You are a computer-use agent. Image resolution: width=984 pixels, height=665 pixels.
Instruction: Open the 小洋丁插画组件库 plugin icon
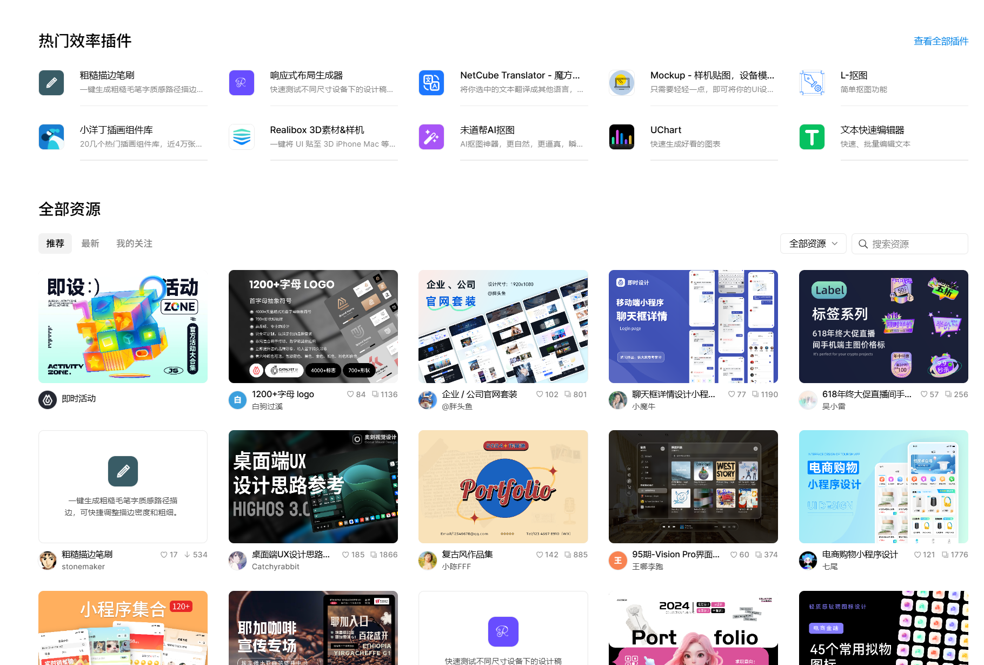coord(51,137)
